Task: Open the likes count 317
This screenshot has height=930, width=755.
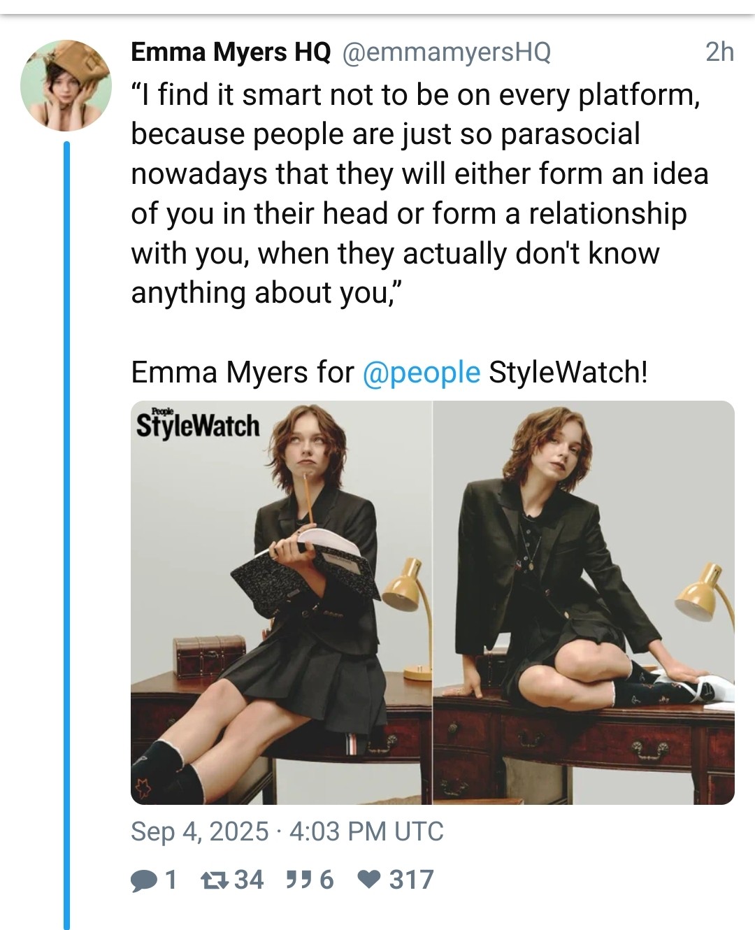Action: 411,880
